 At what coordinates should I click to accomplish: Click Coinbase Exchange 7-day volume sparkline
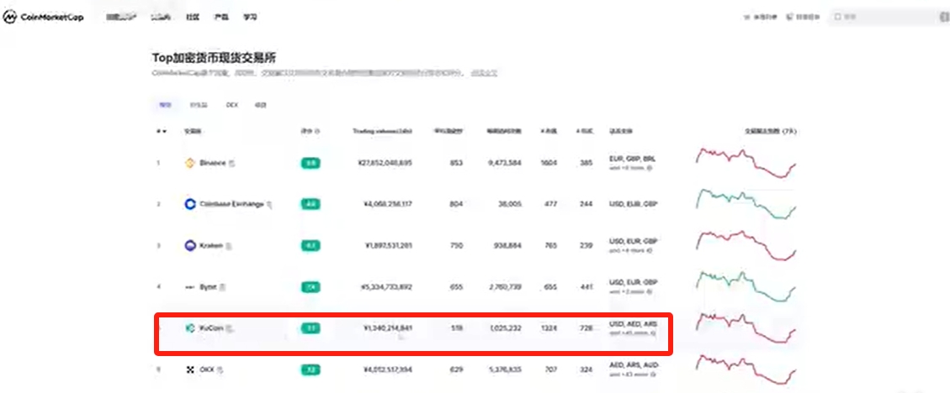click(746, 204)
